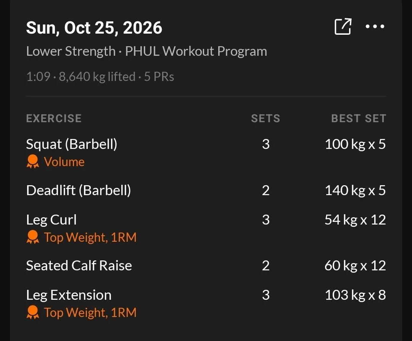Viewport: 412px width, 341px height.
Task: Tap the workout date Sun, Oct 25, 2026
Action: tap(94, 27)
